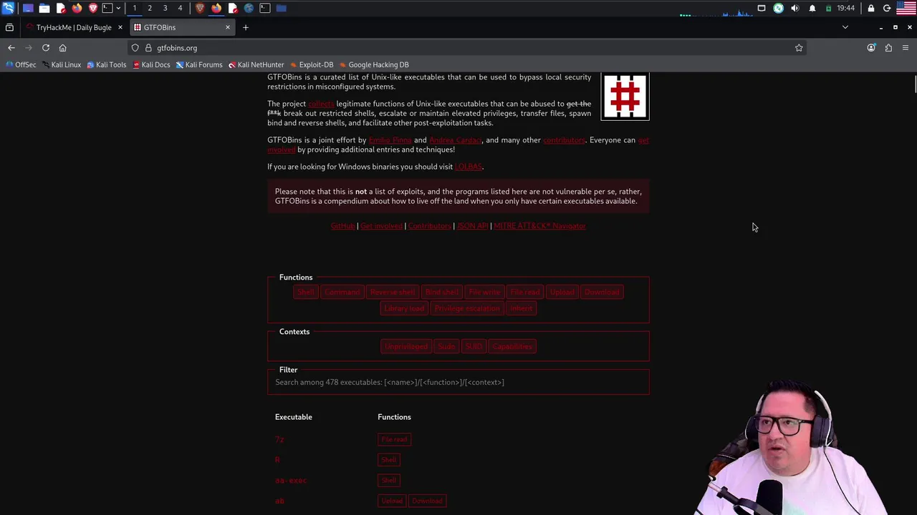Bookmark this page with star icon
Screen dimensions: 917x515
tap(799, 48)
